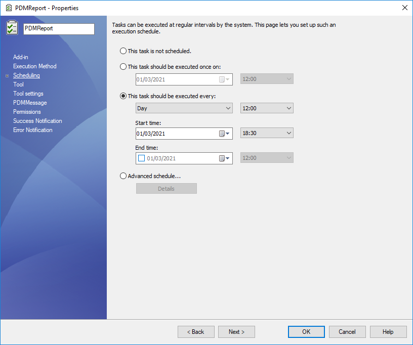Click the Help button

[388, 332]
